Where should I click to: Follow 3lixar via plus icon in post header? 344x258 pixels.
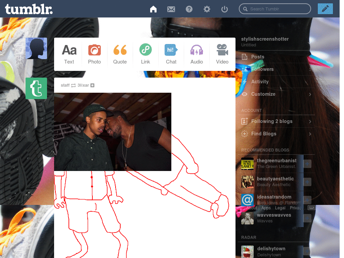pyautogui.click(x=92, y=85)
